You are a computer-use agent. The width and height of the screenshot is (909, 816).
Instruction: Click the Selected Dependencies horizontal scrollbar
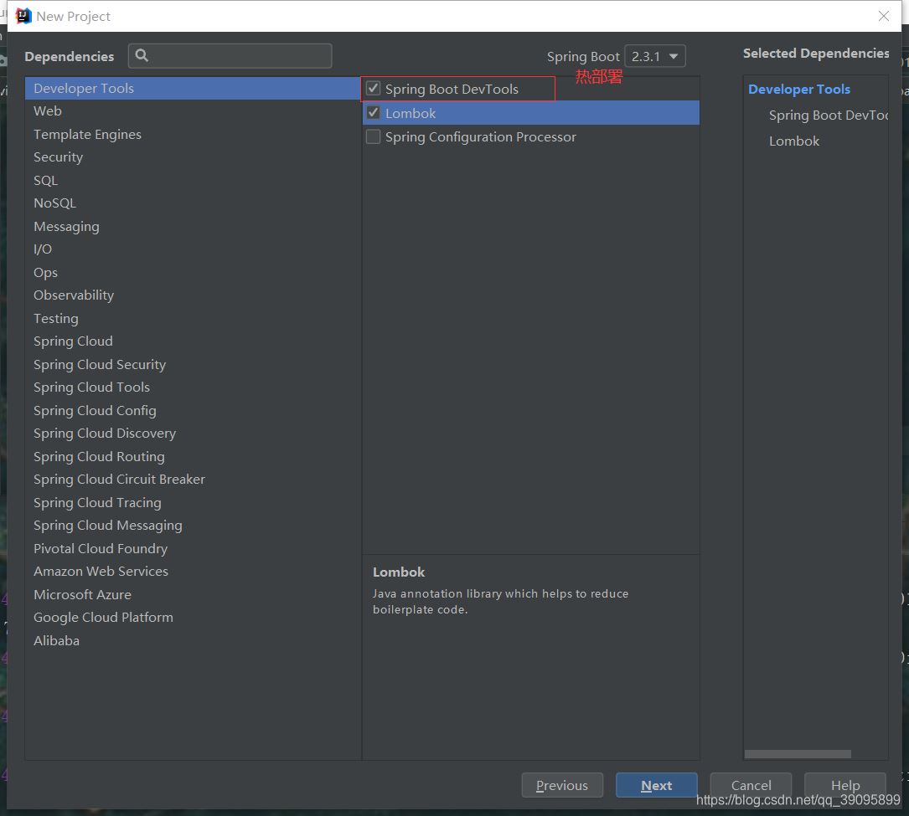pyautogui.click(x=798, y=754)
